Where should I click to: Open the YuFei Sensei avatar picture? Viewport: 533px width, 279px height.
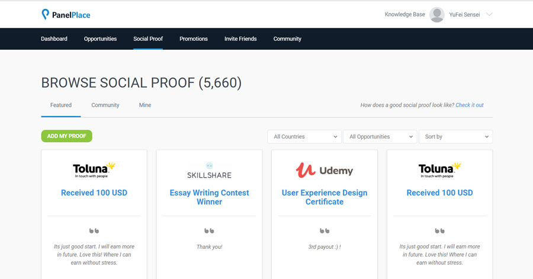pos(437,15)
